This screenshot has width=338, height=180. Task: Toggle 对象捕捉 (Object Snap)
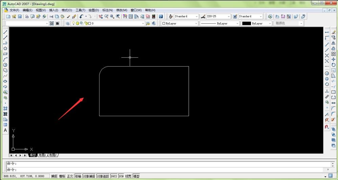[x=89, y=176]
